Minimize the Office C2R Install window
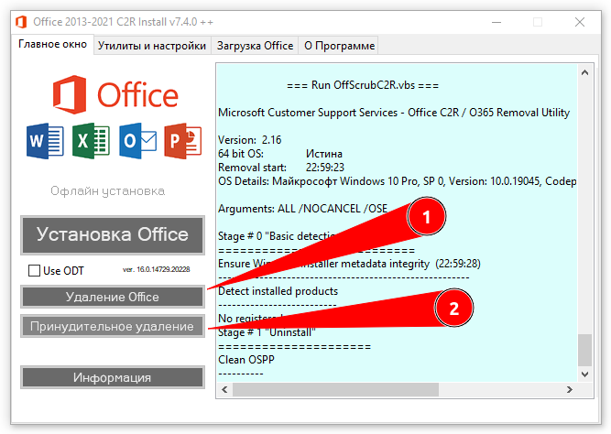Viewport: 611px width, 434px height. point(496,22)
